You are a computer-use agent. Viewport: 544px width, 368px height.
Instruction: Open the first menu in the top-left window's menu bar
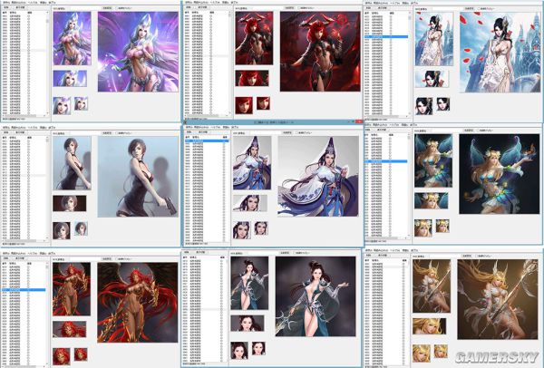[5, 3]
